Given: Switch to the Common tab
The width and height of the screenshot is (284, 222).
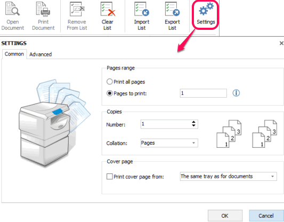Looking at the screenshot, I should 14,54.
